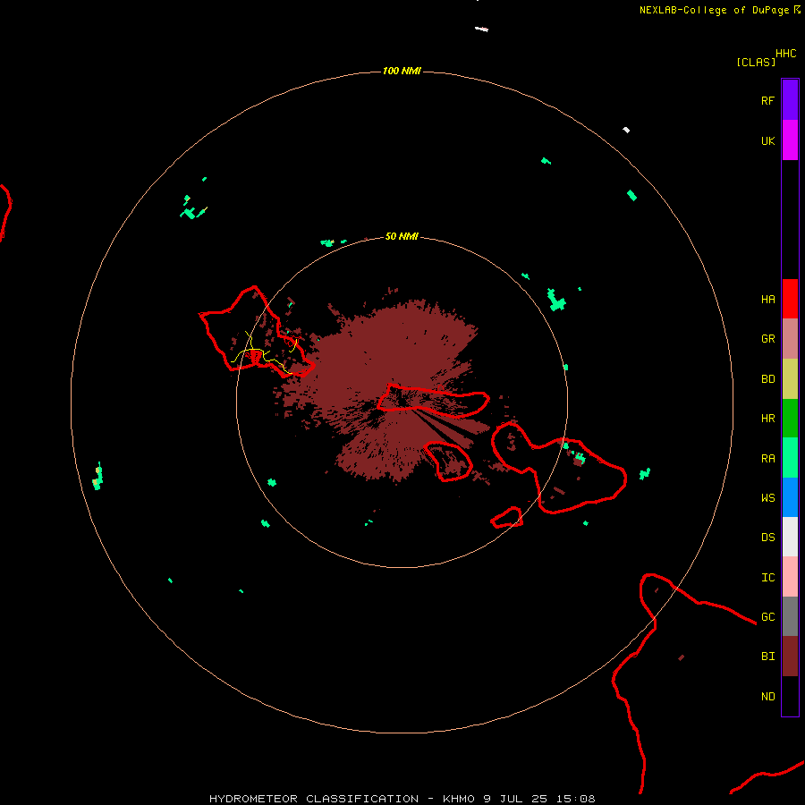Click the "50 NMI" range ring label
The image size is (805, 805).
click(402, 237)
